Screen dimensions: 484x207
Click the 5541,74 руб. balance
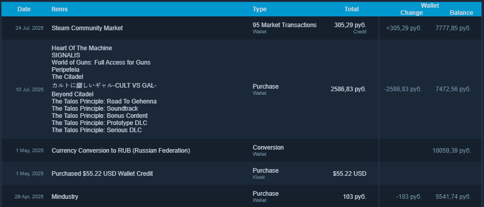(x=453, y=197)
